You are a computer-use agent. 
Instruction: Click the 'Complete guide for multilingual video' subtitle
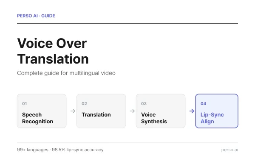(x=66, y=73)
